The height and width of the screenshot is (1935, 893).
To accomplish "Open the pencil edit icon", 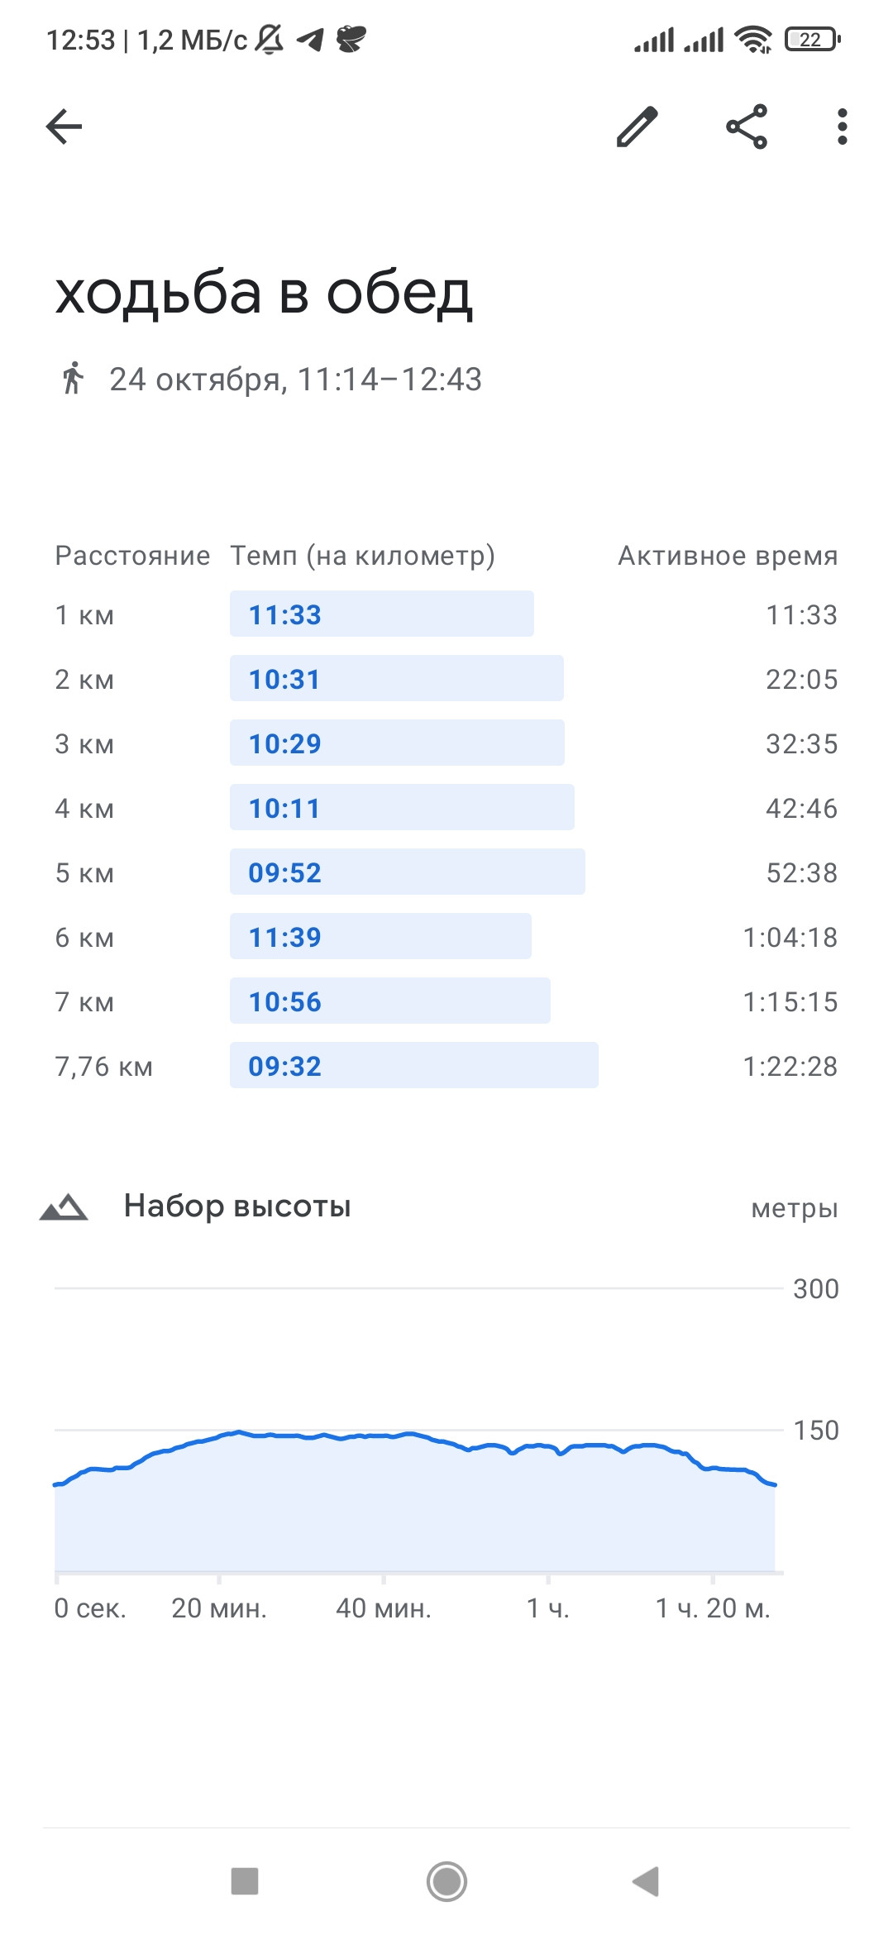I will pos(638,127).
